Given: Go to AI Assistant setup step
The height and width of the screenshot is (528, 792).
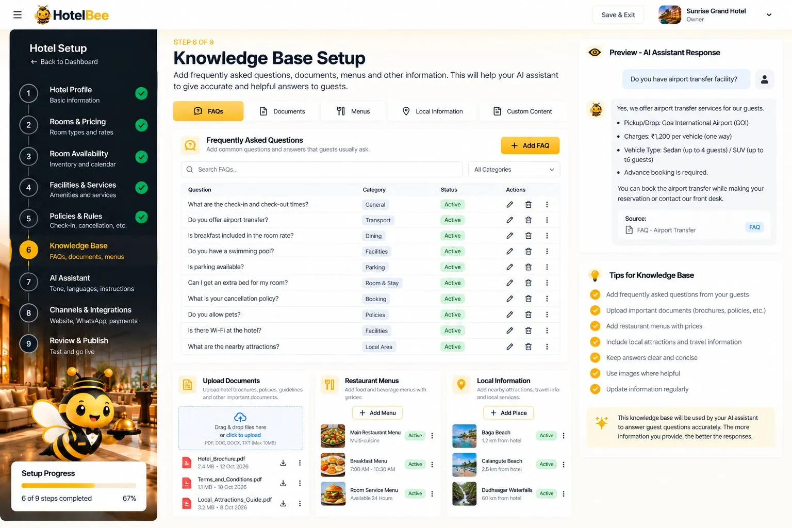Looking at the screenshot, I should 84,283.
